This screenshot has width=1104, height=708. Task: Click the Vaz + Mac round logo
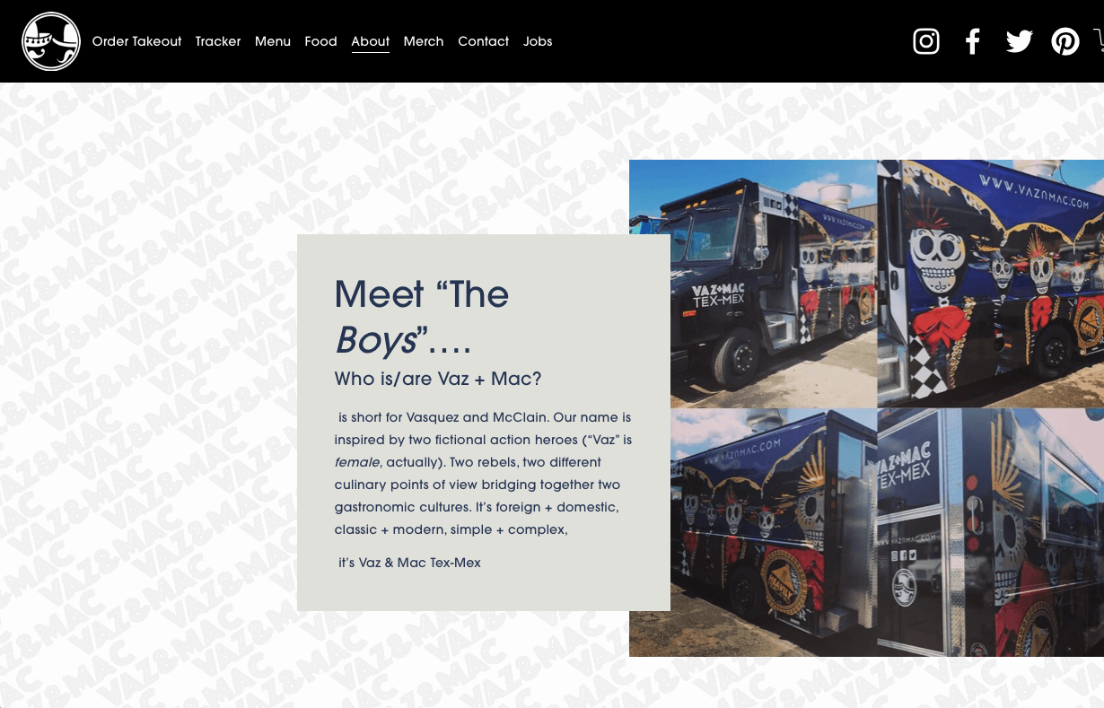pyautogui.click(x=51, y=41)
